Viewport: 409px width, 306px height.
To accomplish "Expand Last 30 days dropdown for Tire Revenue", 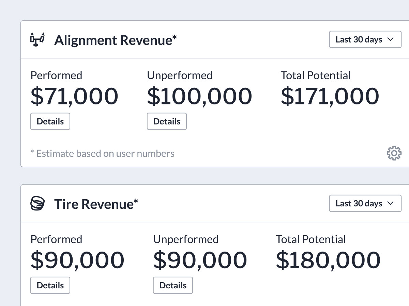I will (365, 203).
